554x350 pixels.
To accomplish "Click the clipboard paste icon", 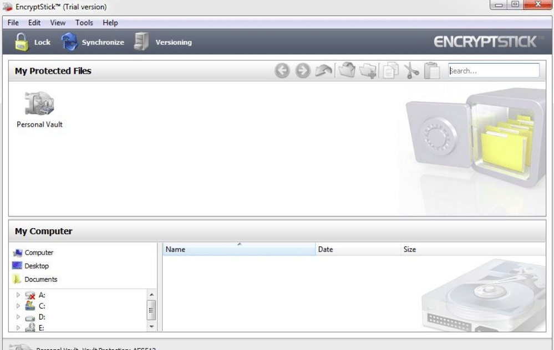I will 432,70.
